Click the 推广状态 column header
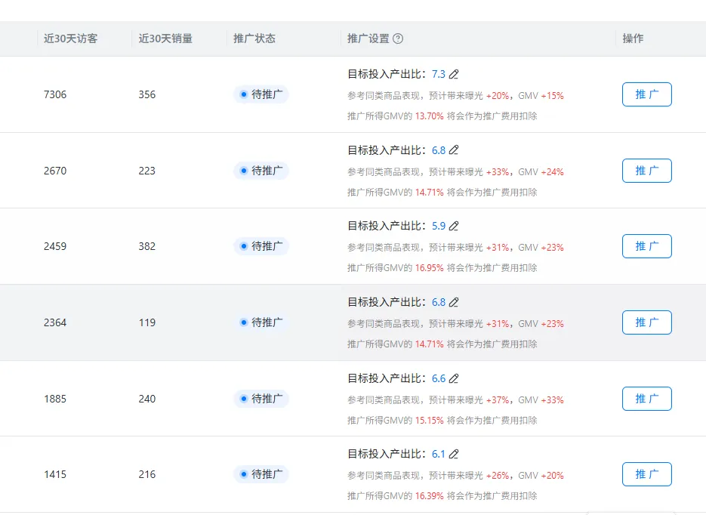The image size is (706, 515). click(254, 39)
